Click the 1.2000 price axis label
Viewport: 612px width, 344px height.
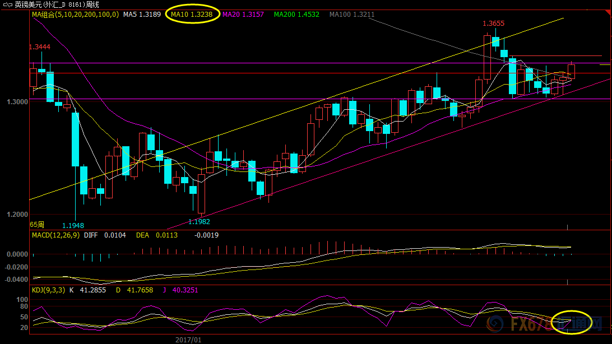tap(17, 215)
